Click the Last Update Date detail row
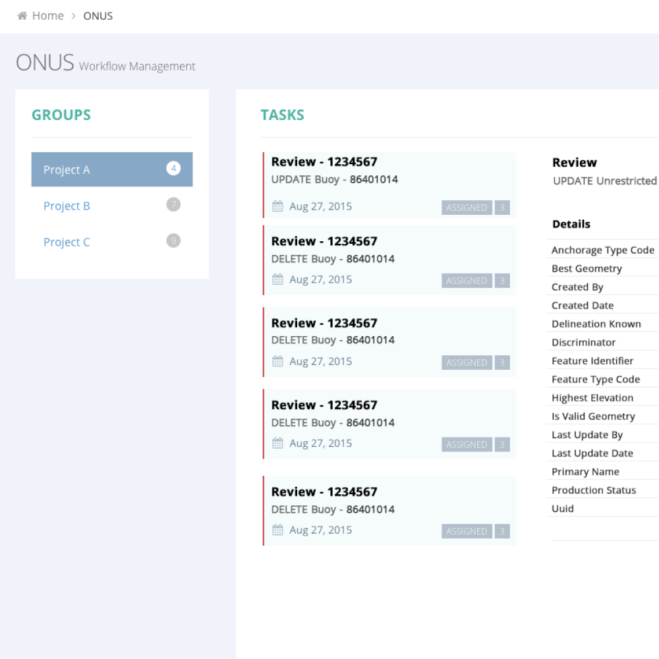Image resolution: width=659 pixels, height=659 pixels. pyautogui.click(x=602, y=453)
